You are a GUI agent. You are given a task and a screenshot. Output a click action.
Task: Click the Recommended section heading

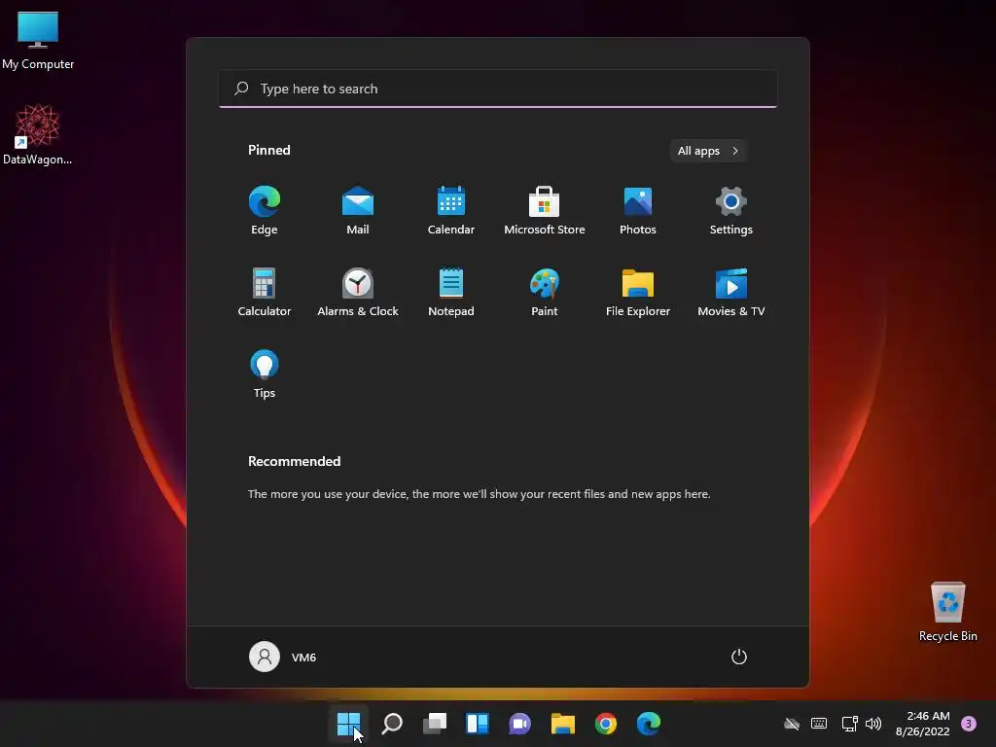294,461
